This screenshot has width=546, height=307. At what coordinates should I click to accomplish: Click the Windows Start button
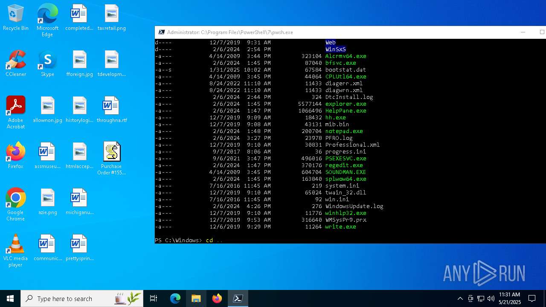tap(10, 298)
